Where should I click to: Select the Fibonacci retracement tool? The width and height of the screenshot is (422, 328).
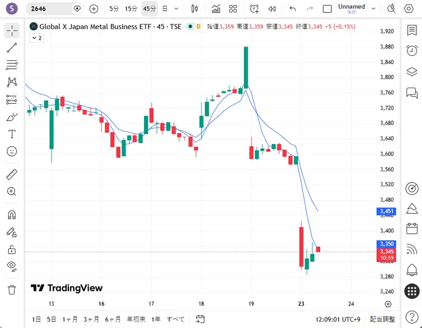click(12, 65)
